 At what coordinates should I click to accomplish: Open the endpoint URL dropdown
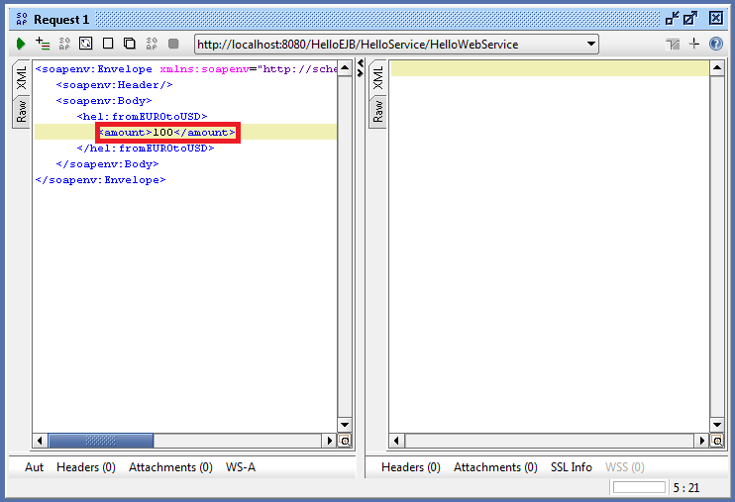(591, 44)
